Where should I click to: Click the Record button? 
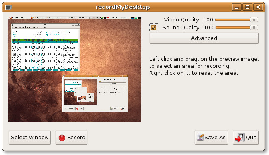[x=71, y=138]
